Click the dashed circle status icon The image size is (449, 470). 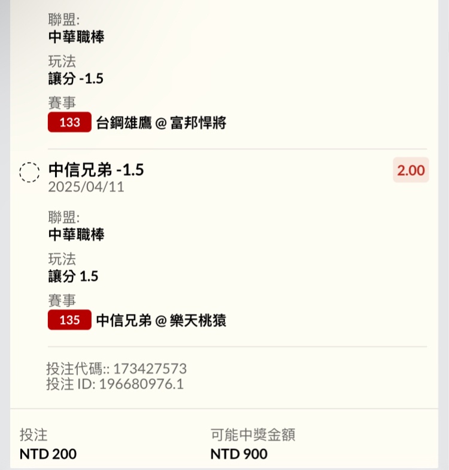29,172
